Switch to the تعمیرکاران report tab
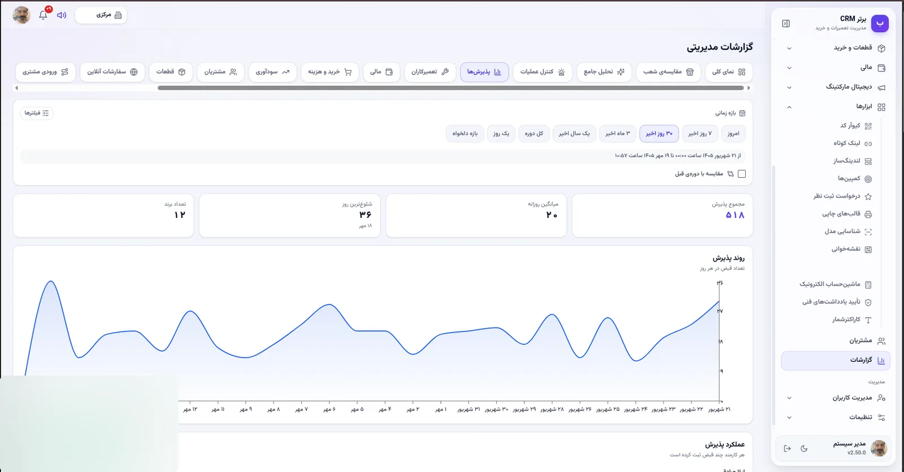The height and width of the screenshot is (472, 904). pyautogui.click(x=430, y=72)
